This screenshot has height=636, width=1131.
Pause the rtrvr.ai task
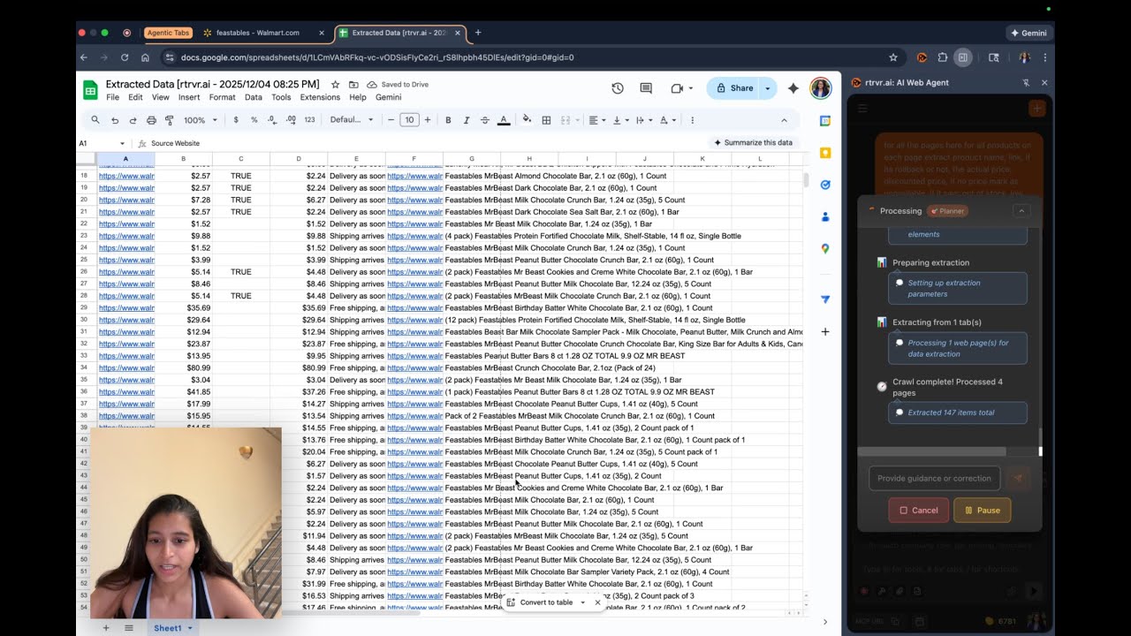982,510
